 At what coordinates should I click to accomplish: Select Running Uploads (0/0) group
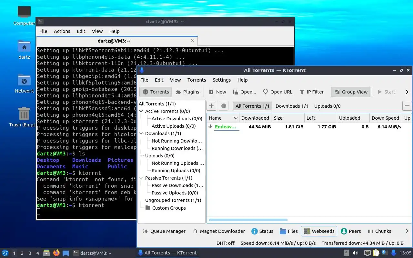176,171
